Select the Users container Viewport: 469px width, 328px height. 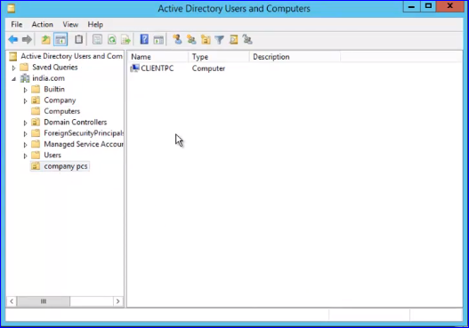[53, 155]
